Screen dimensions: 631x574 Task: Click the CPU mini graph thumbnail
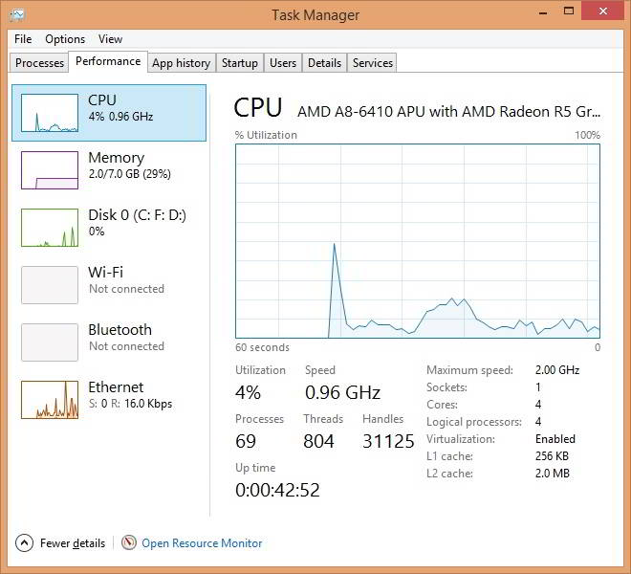(50, 113)
